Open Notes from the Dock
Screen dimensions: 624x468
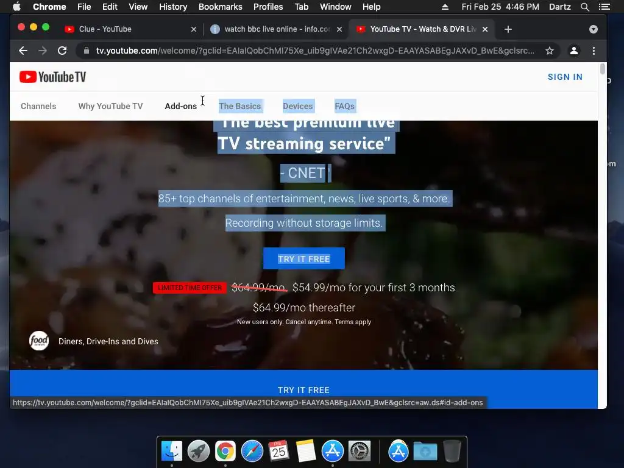coord(306,452)
